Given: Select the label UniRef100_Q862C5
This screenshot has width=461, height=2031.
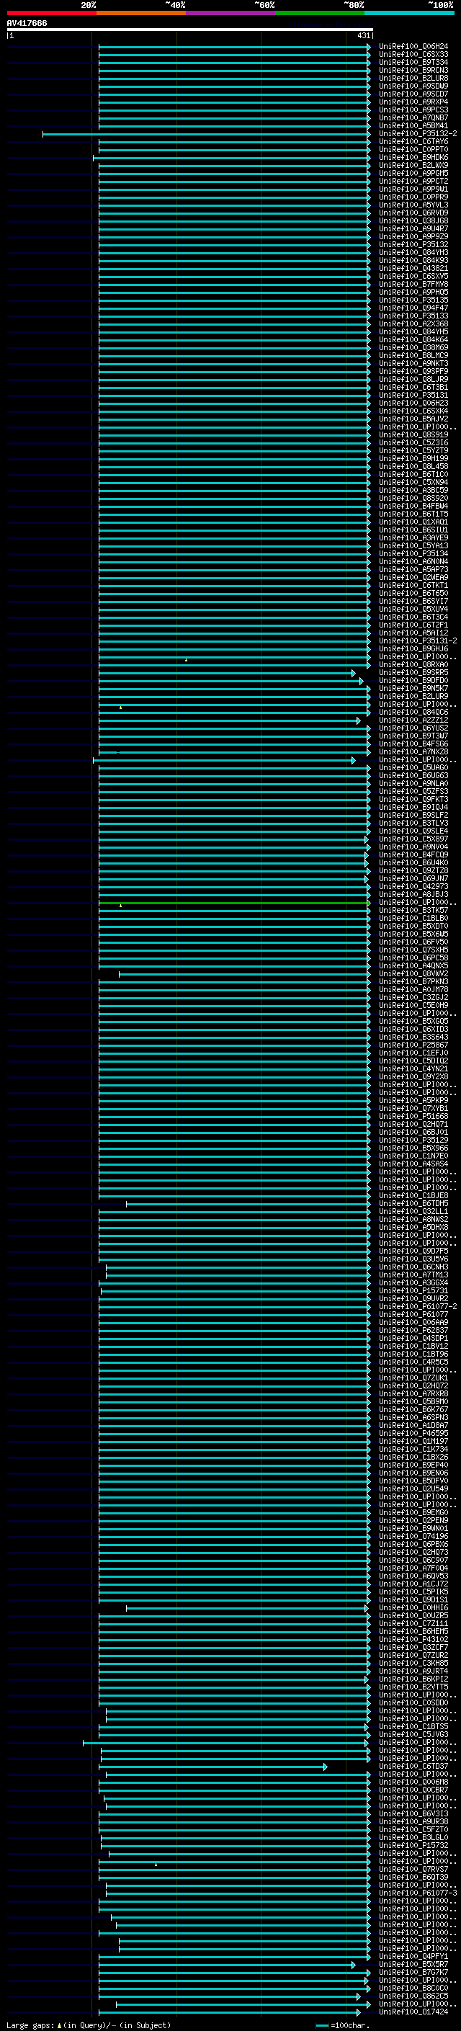Looking at the screenshot, I should coord(413,1996).
